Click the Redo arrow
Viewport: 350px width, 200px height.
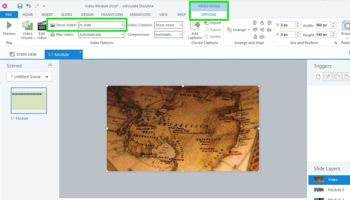pos(37,6)
